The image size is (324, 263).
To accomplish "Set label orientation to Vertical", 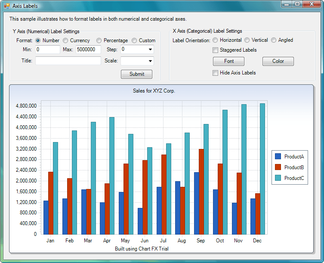I will pos(247,40).
